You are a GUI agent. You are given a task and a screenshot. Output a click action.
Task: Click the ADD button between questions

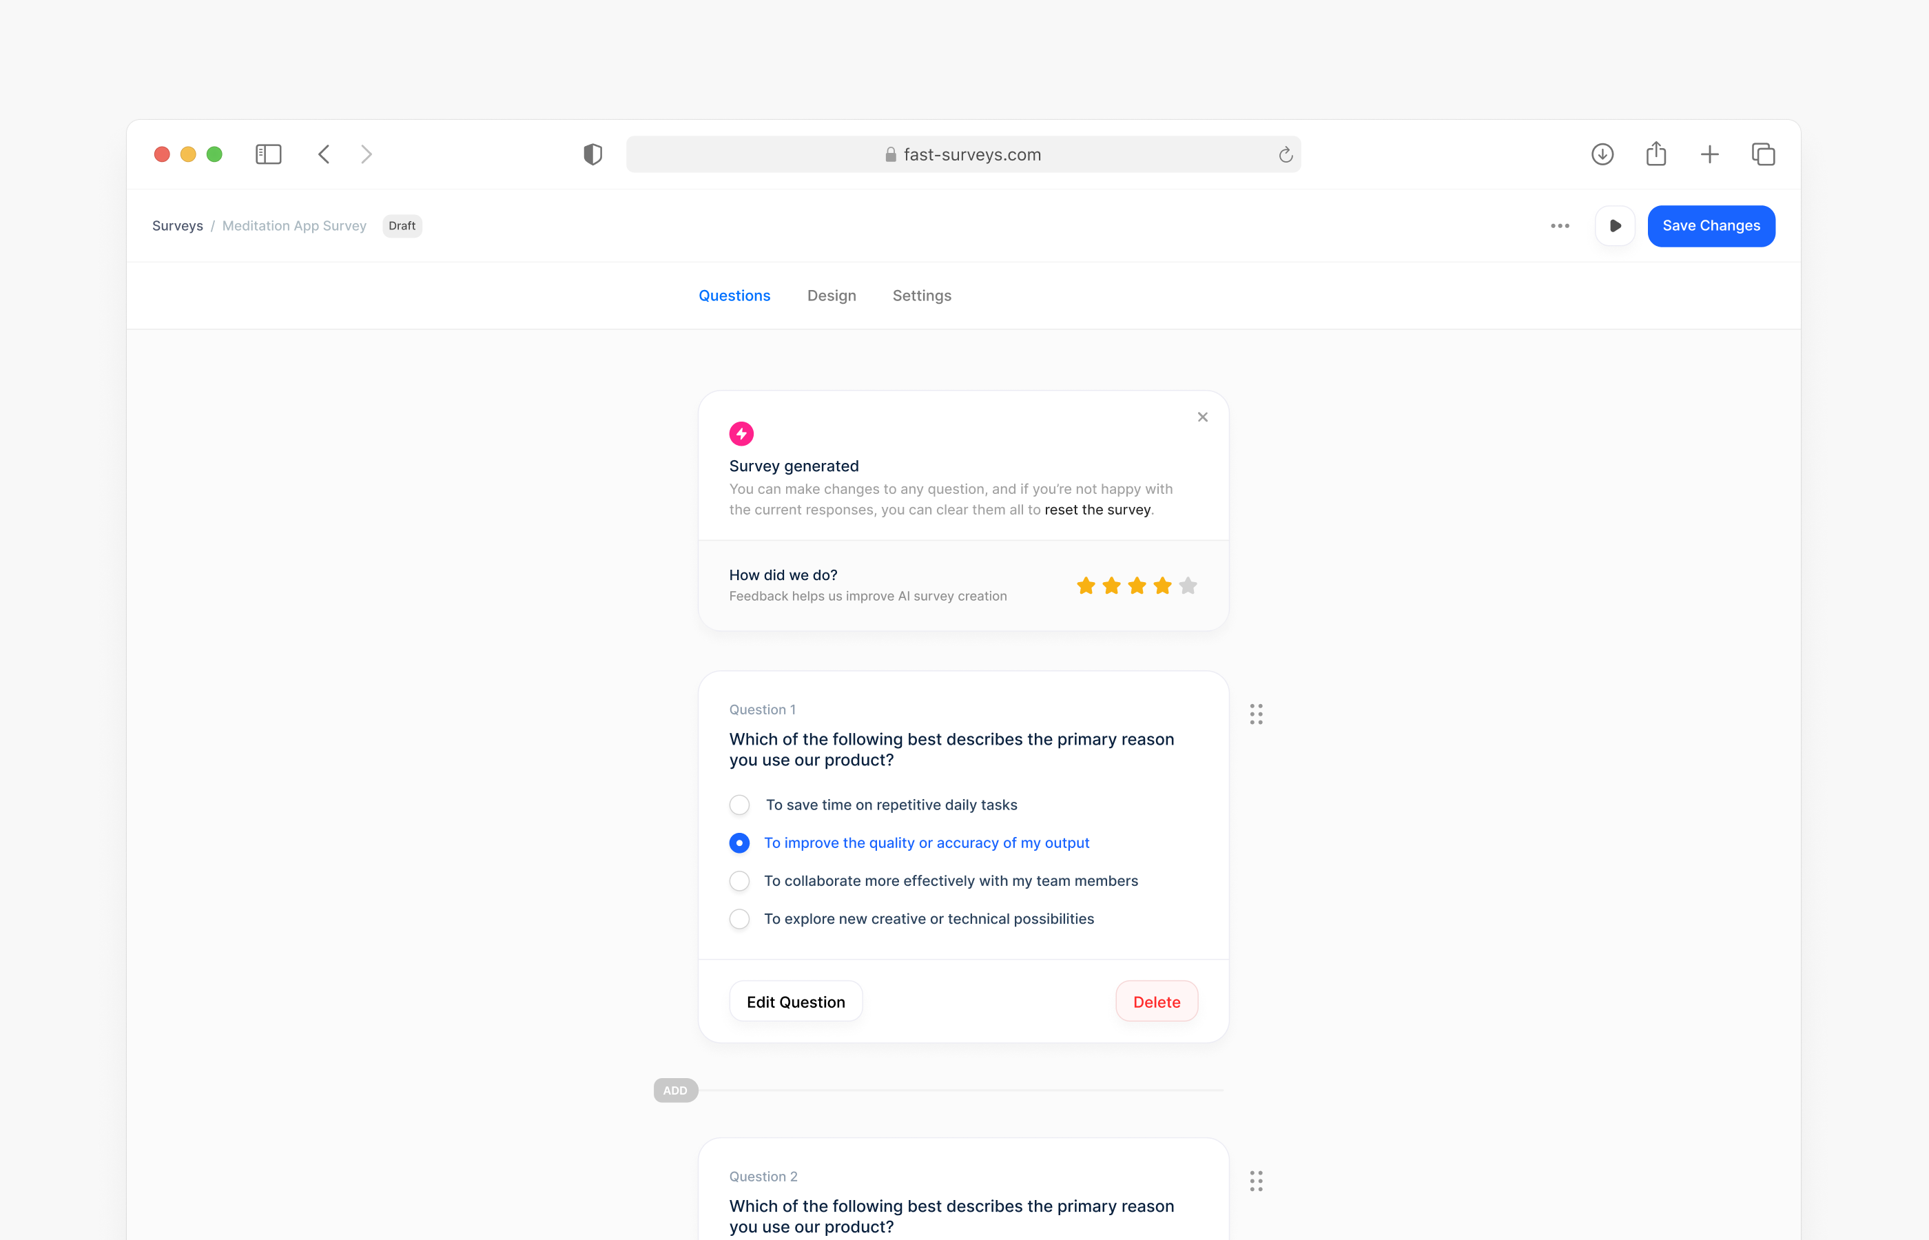click(x=675, y=1091)
